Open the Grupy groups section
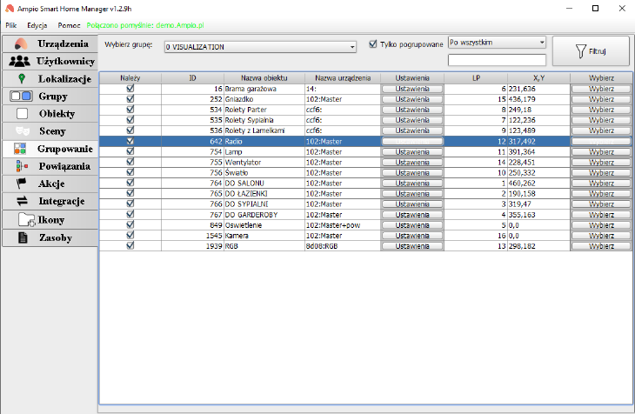The image size is (635, 414). (x=50, y=97)
